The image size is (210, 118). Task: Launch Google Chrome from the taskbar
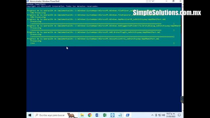point(90,115)
